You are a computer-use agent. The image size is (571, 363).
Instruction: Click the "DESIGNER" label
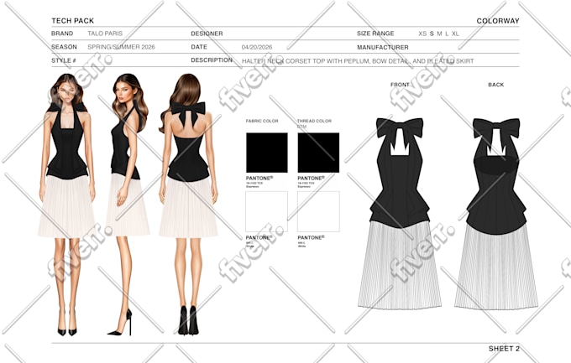207,34
